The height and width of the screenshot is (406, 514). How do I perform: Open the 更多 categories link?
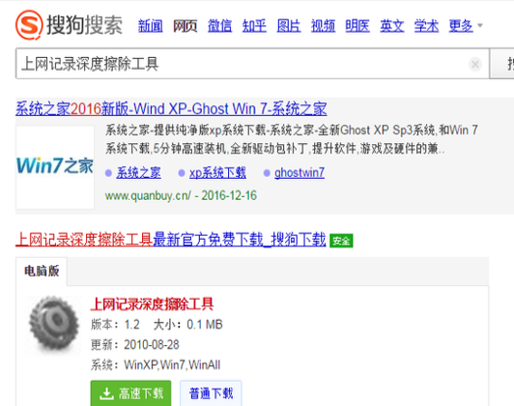coord(461,25)
